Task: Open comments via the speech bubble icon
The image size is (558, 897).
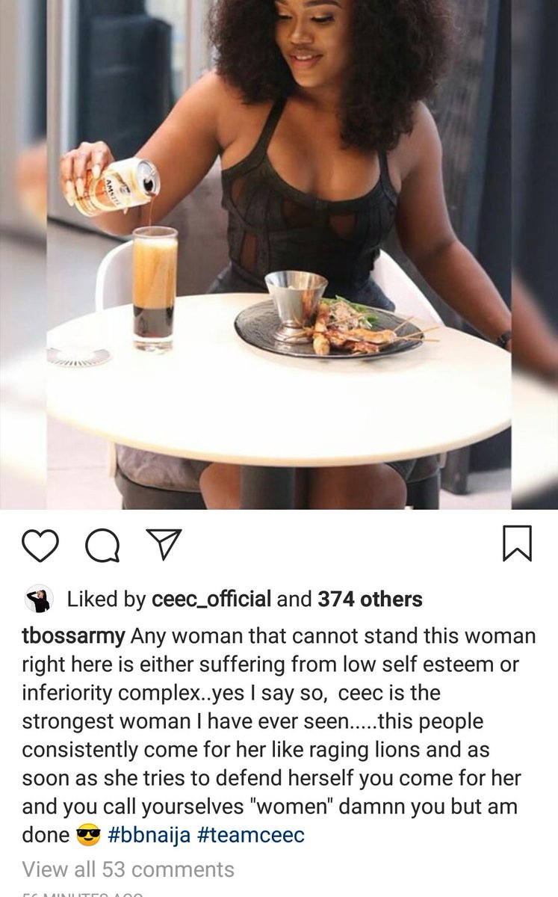Action: pos(102,544)
